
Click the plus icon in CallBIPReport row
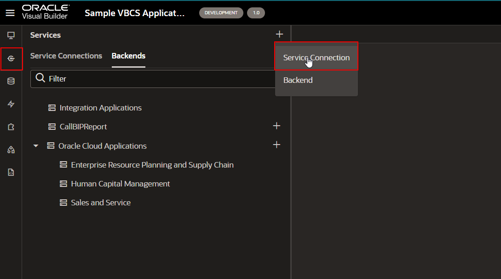tap(276, 126)
